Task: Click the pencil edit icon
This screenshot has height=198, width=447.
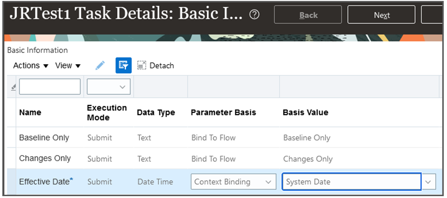Action: (x=100, y=66)
